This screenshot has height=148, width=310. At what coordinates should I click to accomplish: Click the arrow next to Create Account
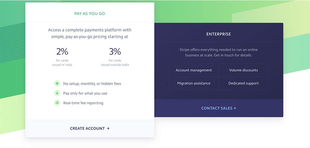point(108,128)
